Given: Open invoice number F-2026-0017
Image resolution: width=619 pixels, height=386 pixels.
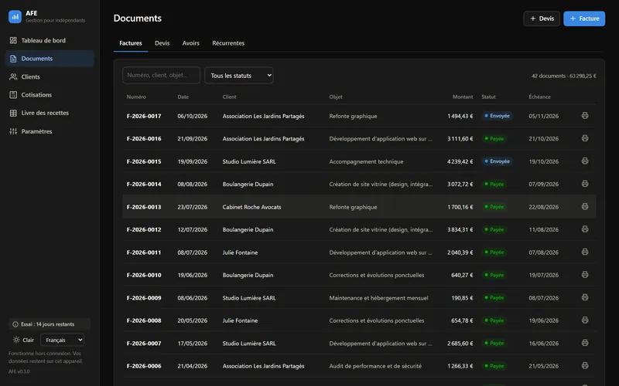Looking at the screenshot, I should [144, 117].
